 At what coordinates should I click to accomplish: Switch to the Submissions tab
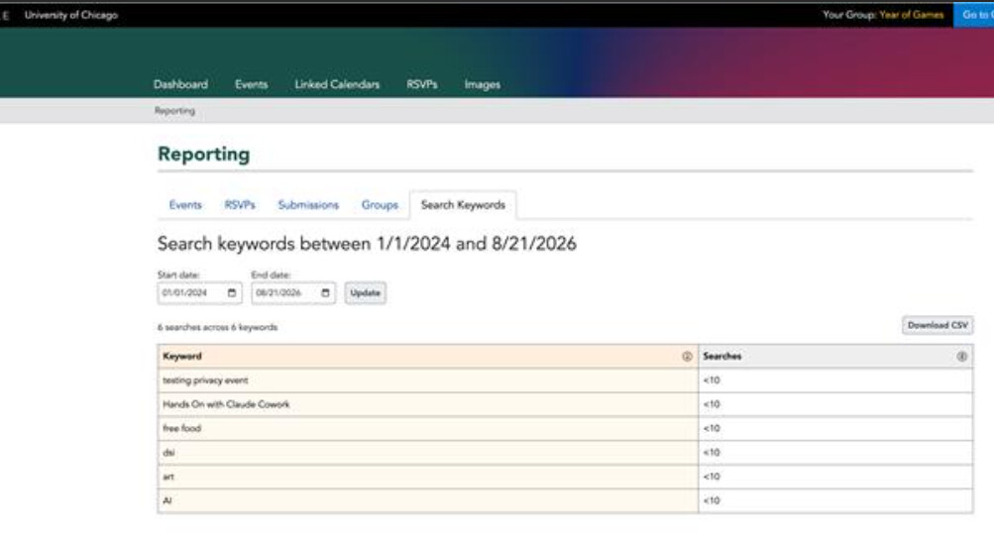(308, 205)
